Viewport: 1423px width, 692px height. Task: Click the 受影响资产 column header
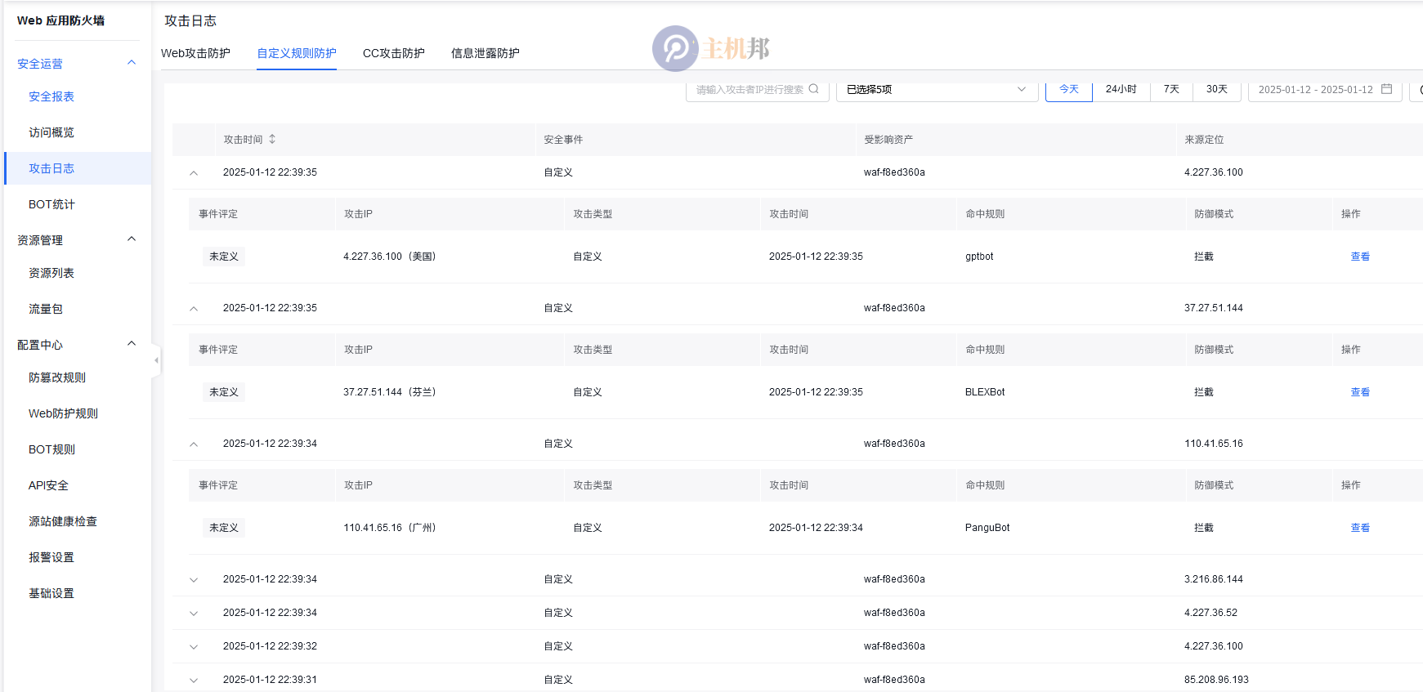click(888, 140)
